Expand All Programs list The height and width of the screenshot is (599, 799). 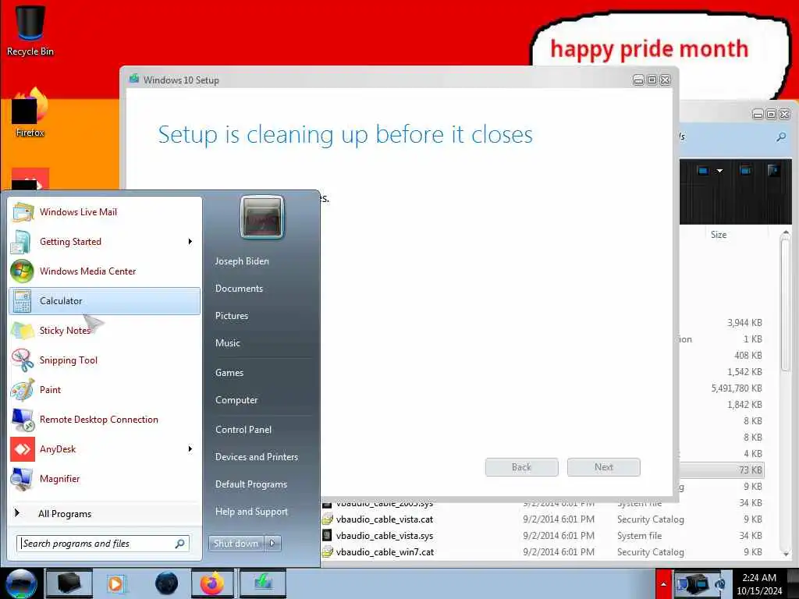(105, 513)
